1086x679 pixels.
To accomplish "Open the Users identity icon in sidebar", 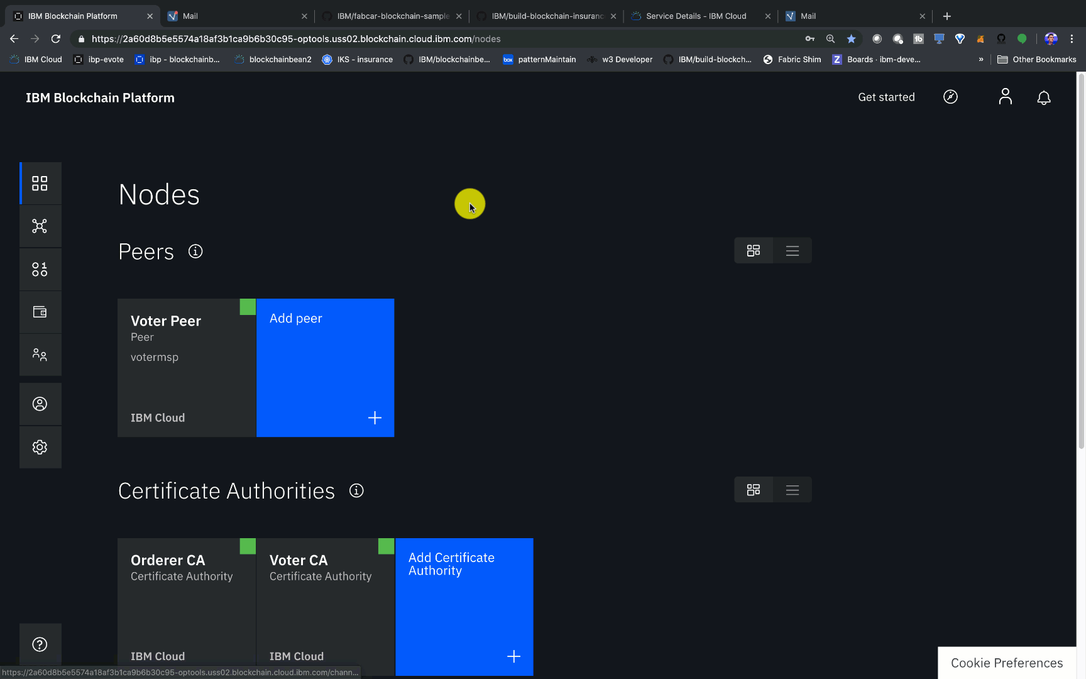I will click(x=40, y=404).
